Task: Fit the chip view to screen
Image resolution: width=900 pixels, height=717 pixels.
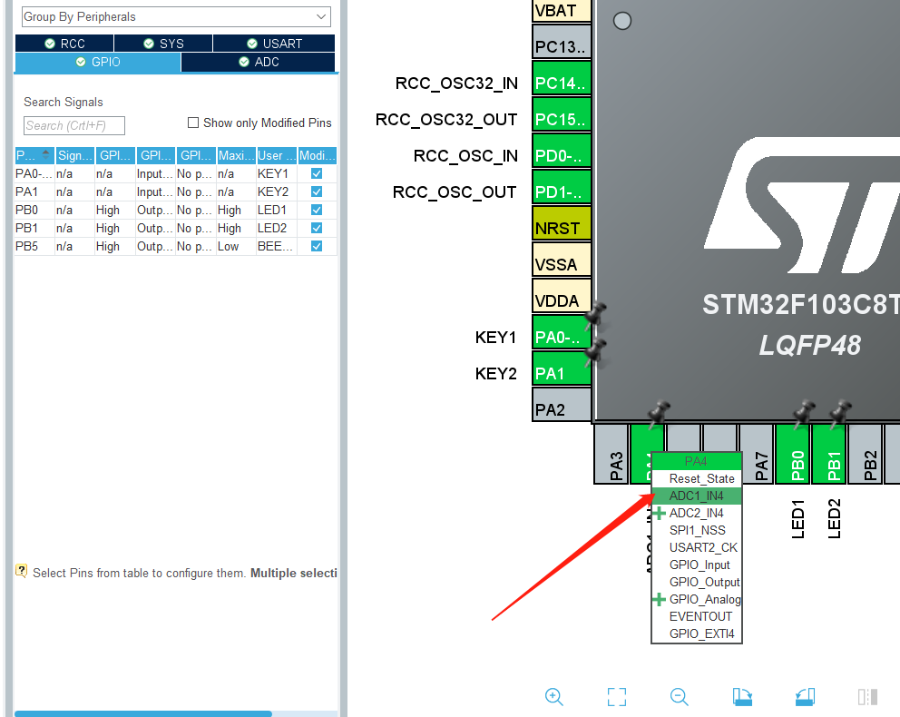Action: click(616, 696)
